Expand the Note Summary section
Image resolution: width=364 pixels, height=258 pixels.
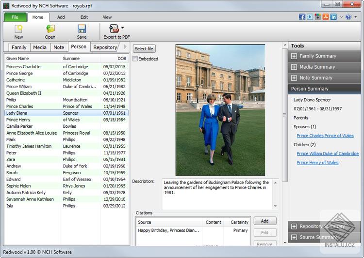[x=294, y=78]
